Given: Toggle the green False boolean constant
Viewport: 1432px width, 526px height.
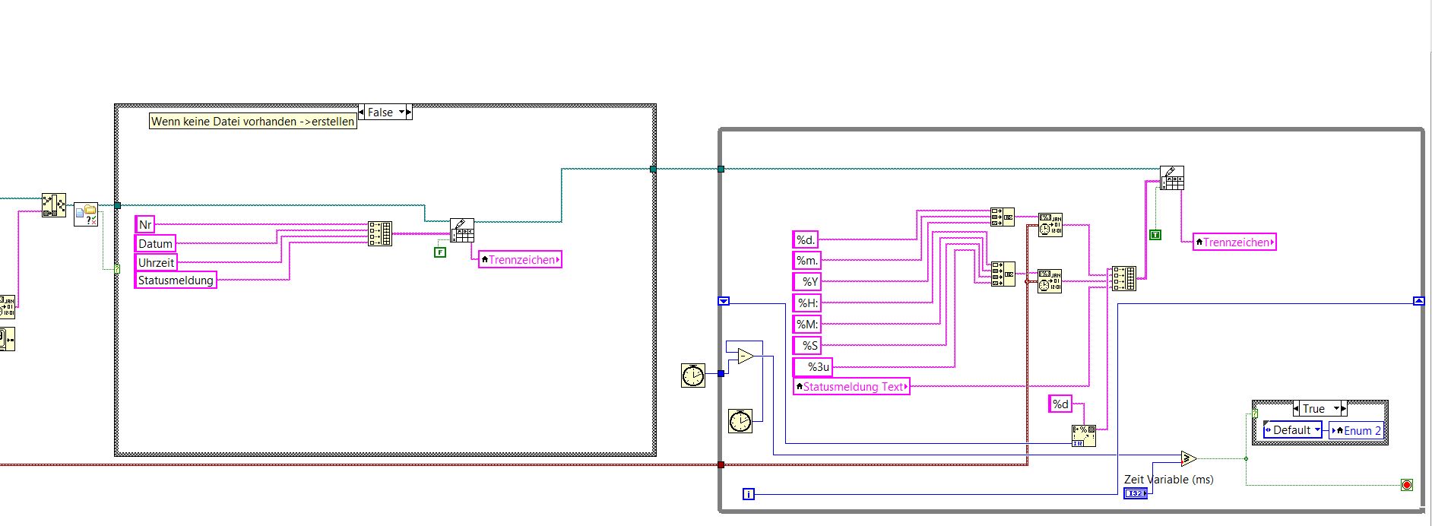Looking at the screenshot, I should (x=440, y=252).
